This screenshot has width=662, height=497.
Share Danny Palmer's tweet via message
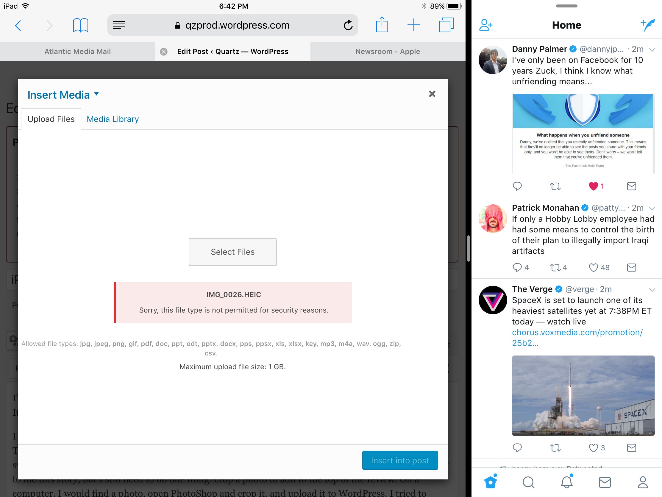click(631, 186)
